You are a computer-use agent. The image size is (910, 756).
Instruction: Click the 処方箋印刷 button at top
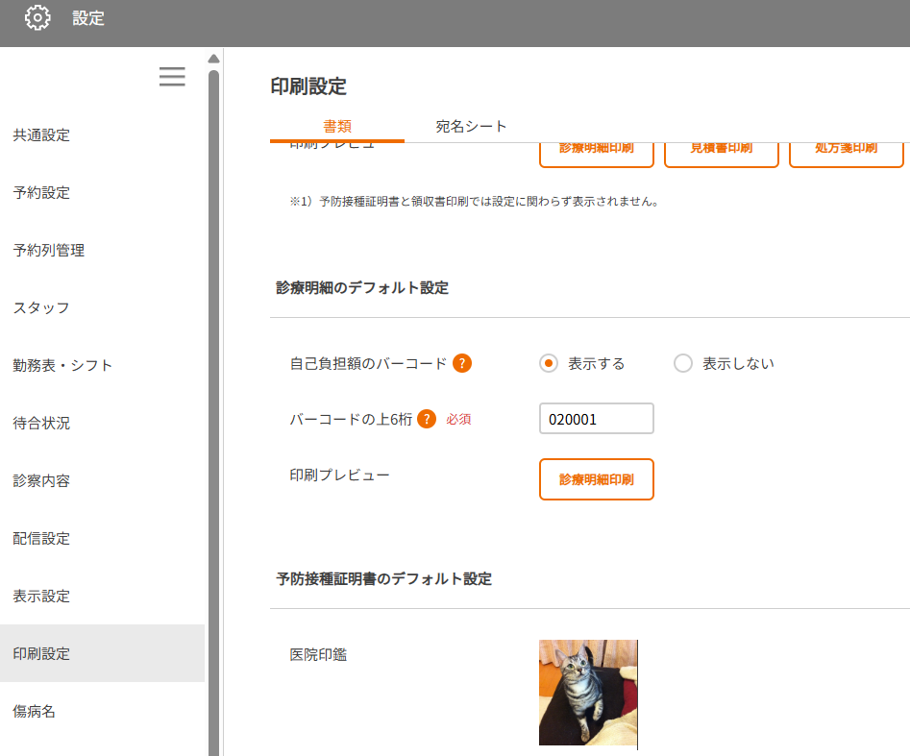[x=846, y=152]
